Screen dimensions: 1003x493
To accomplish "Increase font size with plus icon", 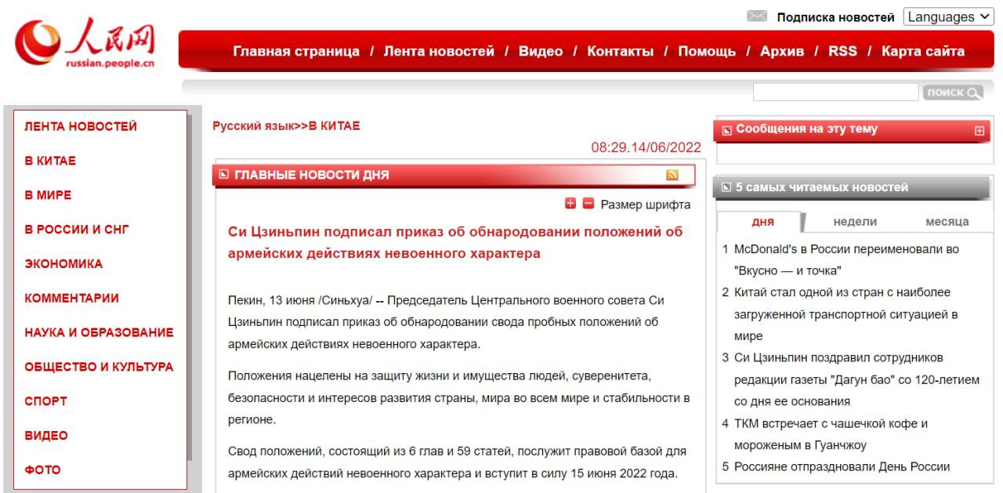I will pyautogui.click(x=570, y=205).
